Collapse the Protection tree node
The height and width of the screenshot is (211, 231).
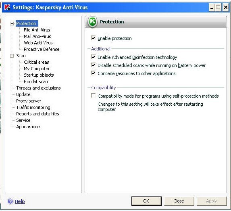(x=12, y=23)
